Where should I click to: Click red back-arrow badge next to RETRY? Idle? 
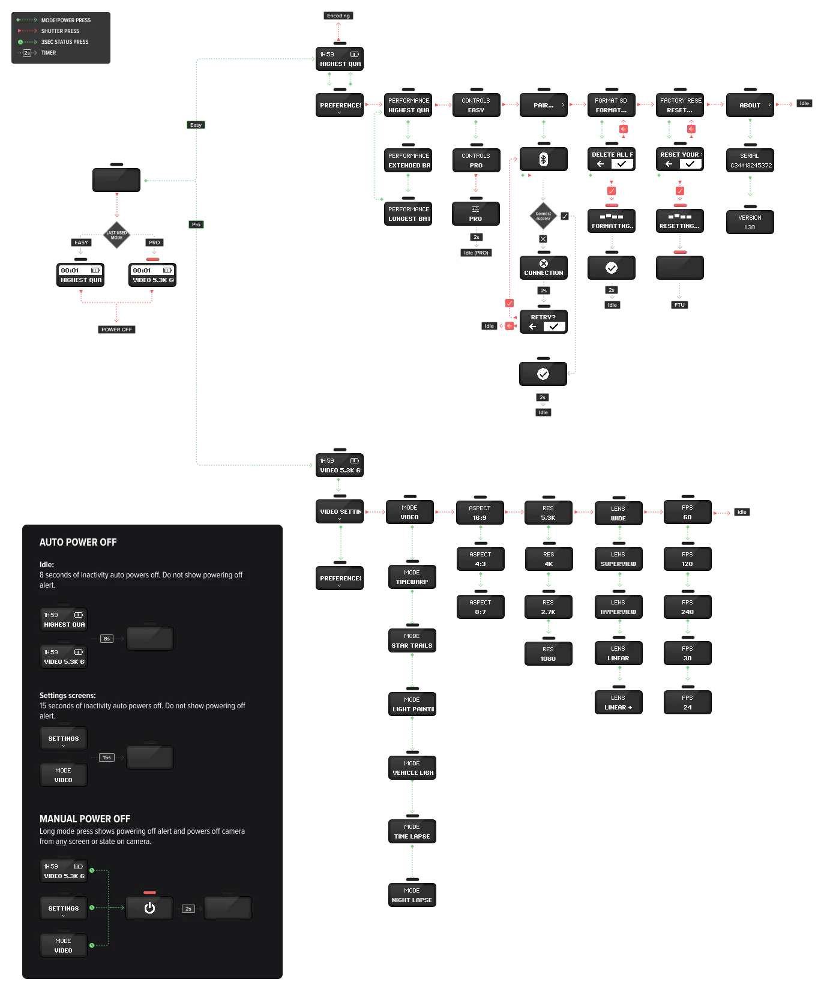[510, 326]
